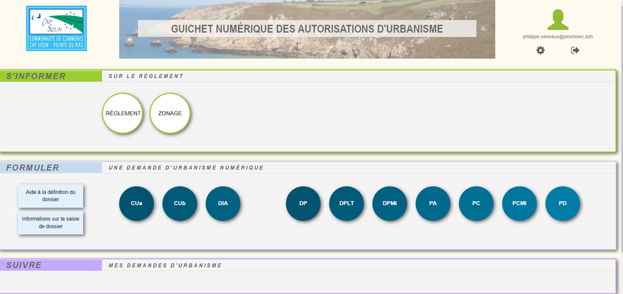Click the logout arrow icon
Viewport: 623px width, 294px height.
pos(575,50)
